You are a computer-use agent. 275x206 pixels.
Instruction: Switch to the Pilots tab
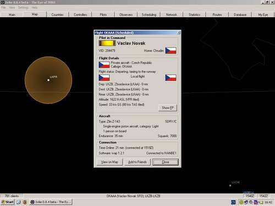pyautogui.click(x=103, y=15)
